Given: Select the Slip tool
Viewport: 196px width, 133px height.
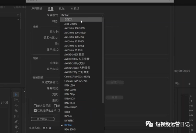Looking at the screenshot, I should pos(16,116).
